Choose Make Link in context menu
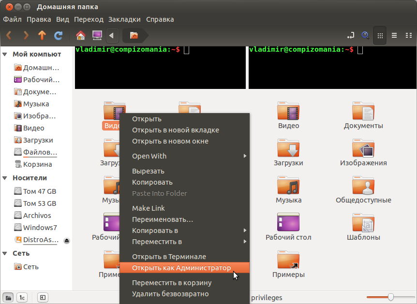This screenshot has width=417, height=304. (185, 208)
